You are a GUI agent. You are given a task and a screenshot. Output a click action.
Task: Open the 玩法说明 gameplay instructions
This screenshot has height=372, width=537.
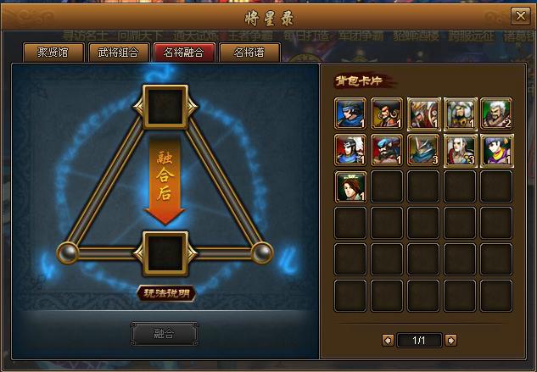pos(166,293)
